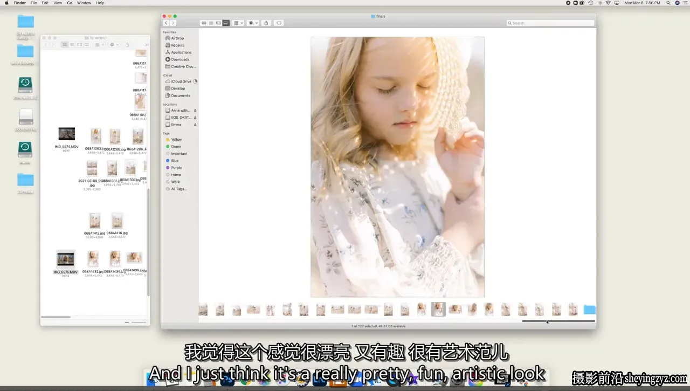Click the Search field in finals window

[x=550, y=23]
